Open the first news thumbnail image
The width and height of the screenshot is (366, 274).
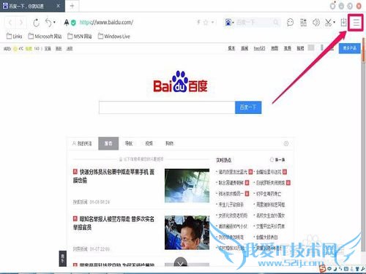point(187,186)
